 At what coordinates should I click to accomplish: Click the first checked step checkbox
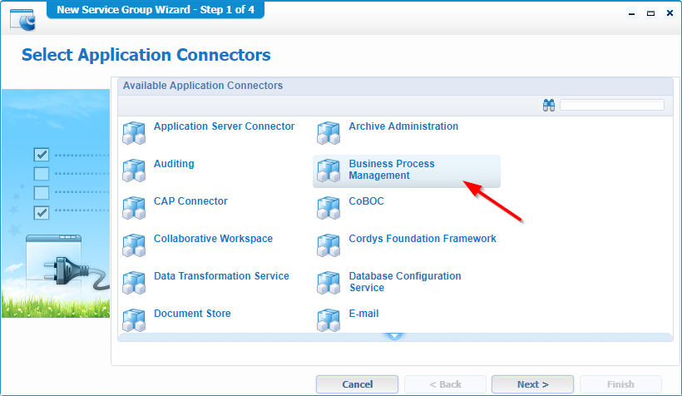pyautogui.click(x=42, y=155)
